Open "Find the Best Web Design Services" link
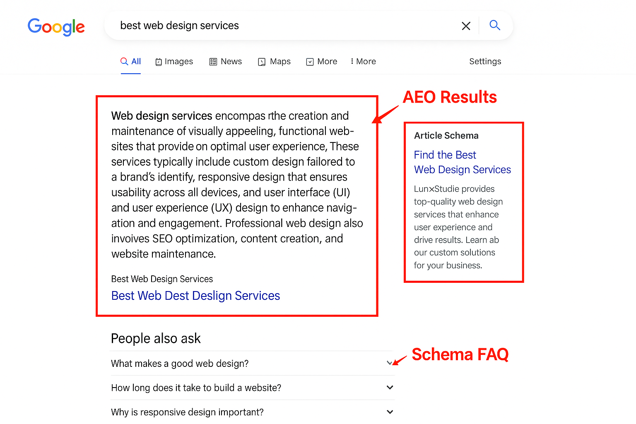Screen dimensions: 636x424 463,162
